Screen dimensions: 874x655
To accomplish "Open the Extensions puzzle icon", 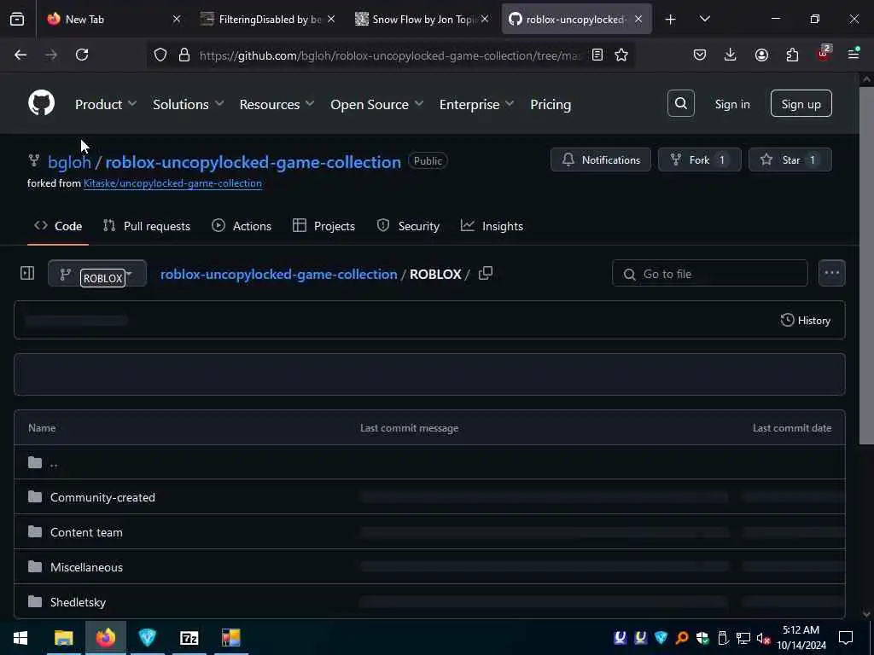I will [792, 55].
